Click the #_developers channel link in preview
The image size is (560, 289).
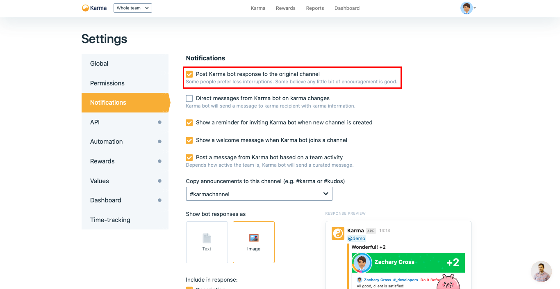405,280
